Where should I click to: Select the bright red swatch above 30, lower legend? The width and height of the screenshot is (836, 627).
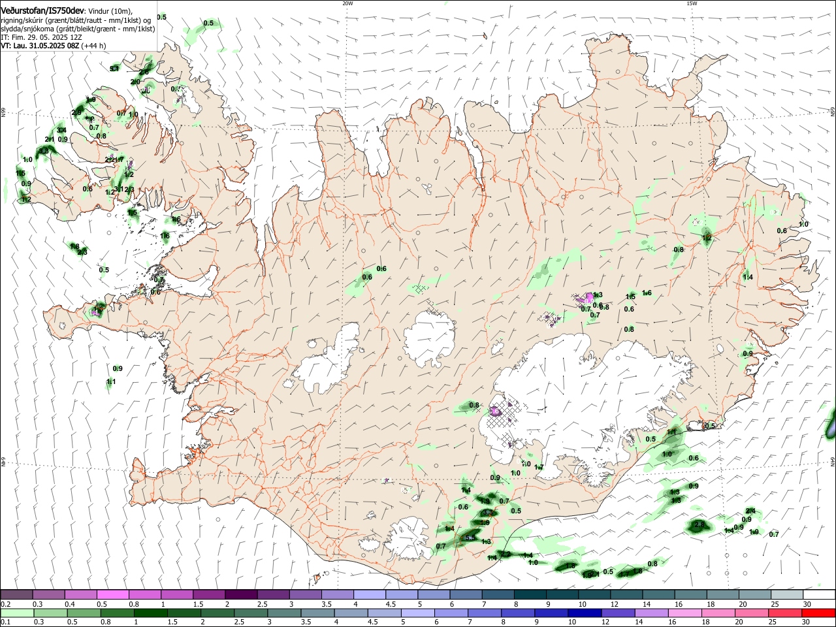pos(818,613)
